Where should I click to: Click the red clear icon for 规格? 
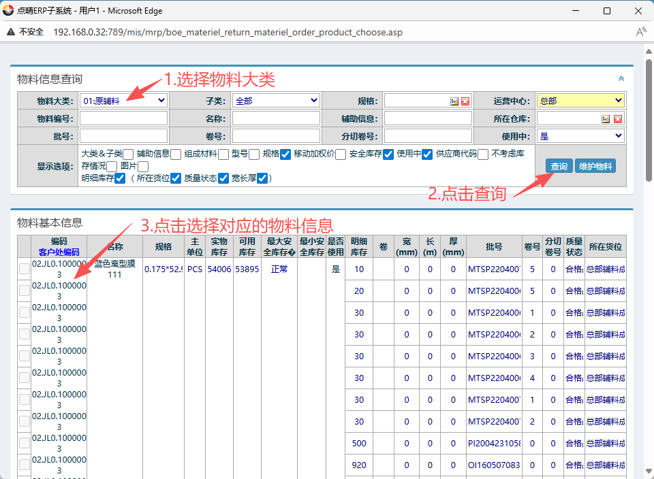465,101
